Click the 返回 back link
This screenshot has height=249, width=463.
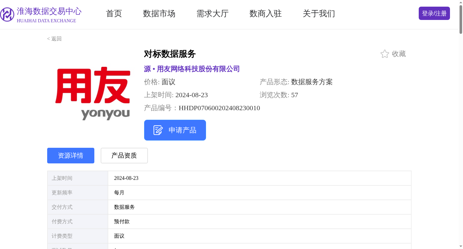54,39
